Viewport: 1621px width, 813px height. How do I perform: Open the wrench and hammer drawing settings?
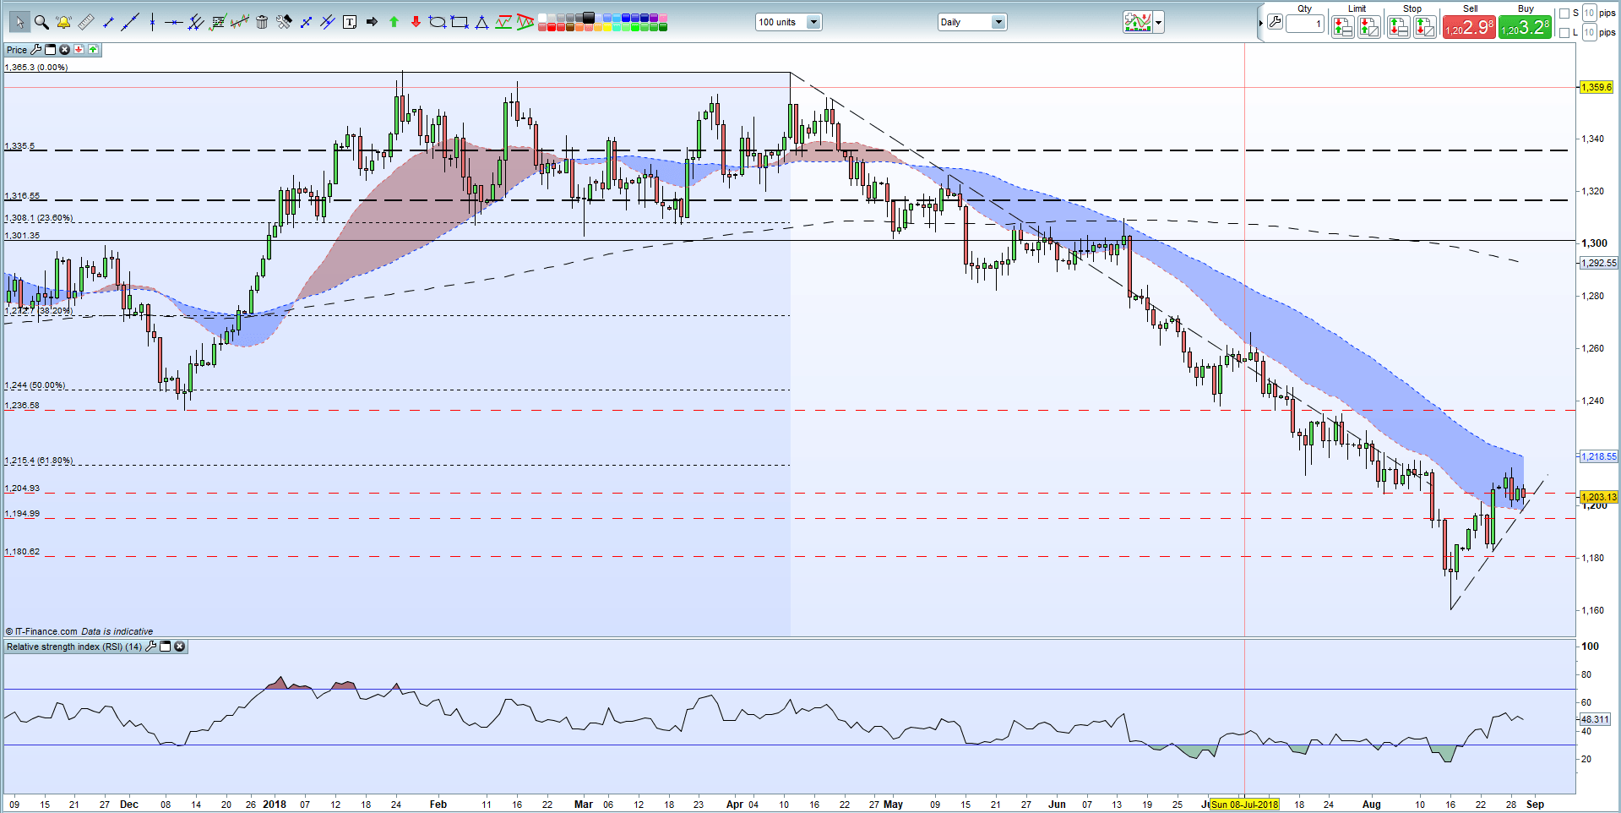284,22
